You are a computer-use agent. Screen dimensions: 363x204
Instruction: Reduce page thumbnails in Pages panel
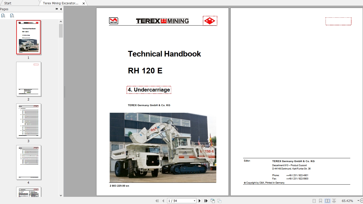pos(12,16)
